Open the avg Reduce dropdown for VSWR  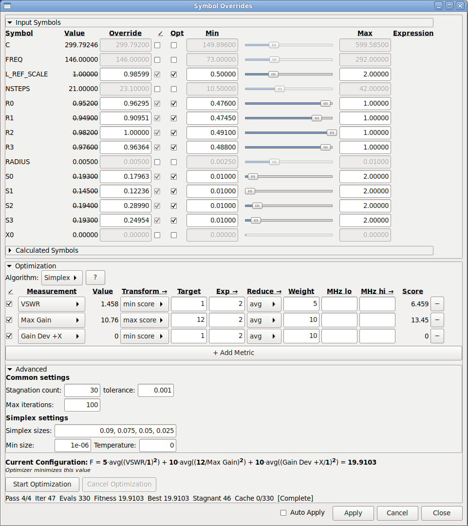click(x=264, y=303)
